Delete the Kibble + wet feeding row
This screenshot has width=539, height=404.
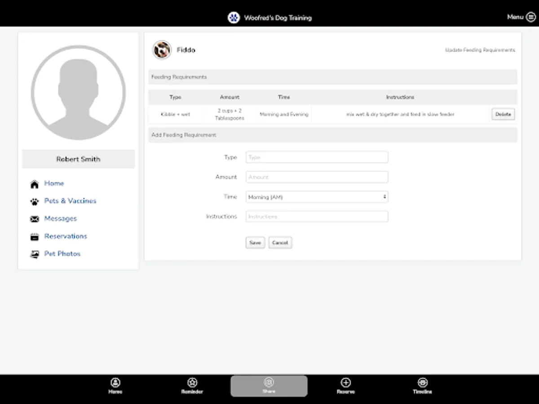click(503, 114)
